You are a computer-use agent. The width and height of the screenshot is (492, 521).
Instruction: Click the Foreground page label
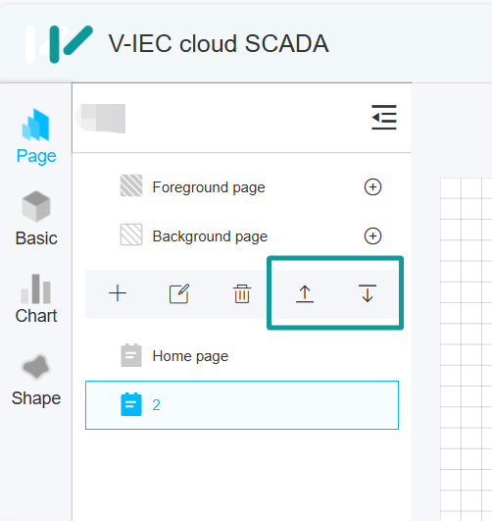coord(209,187)
